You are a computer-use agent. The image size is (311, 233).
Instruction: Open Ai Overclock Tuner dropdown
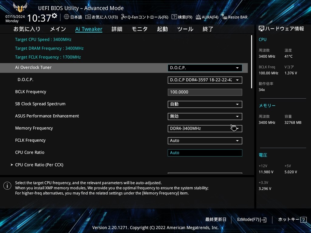coord(205,68)
